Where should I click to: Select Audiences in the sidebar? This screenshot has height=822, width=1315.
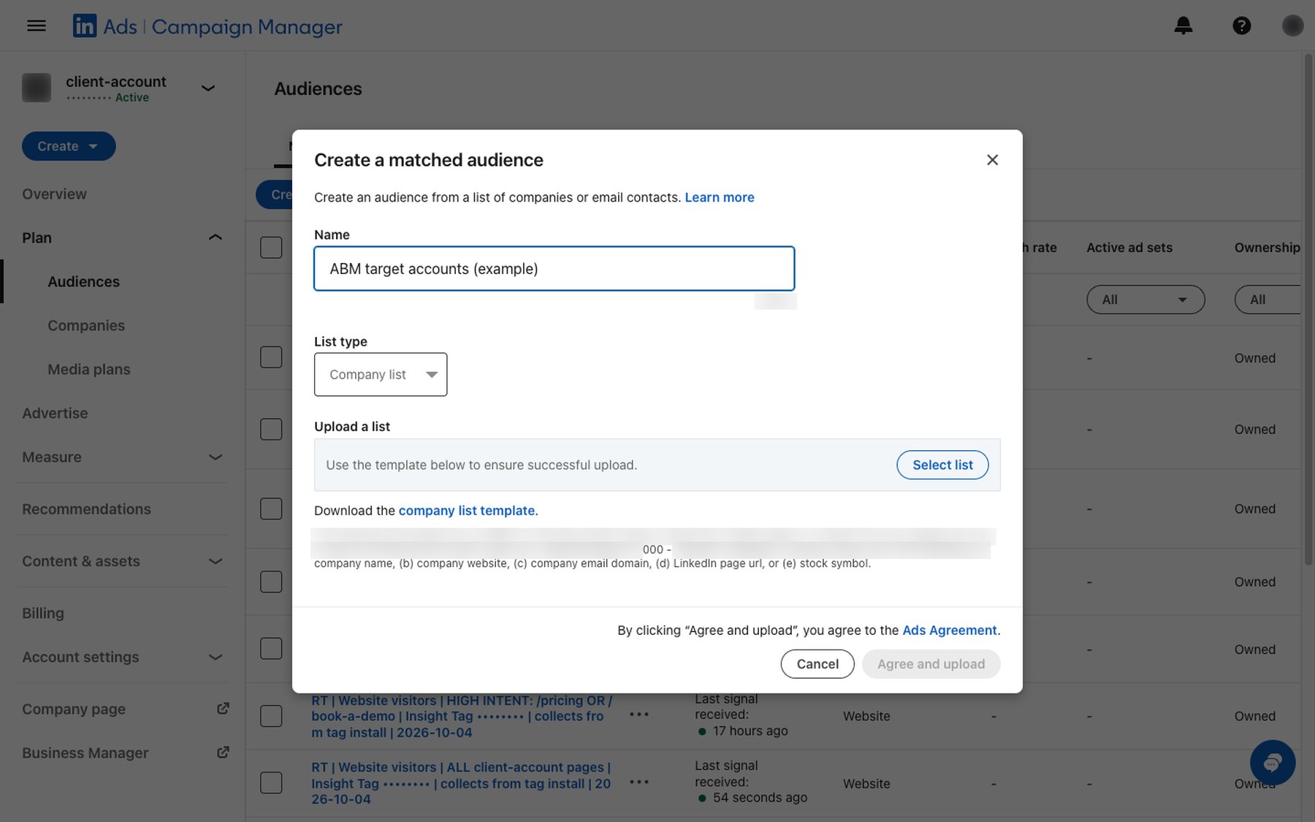pos(83,282)
